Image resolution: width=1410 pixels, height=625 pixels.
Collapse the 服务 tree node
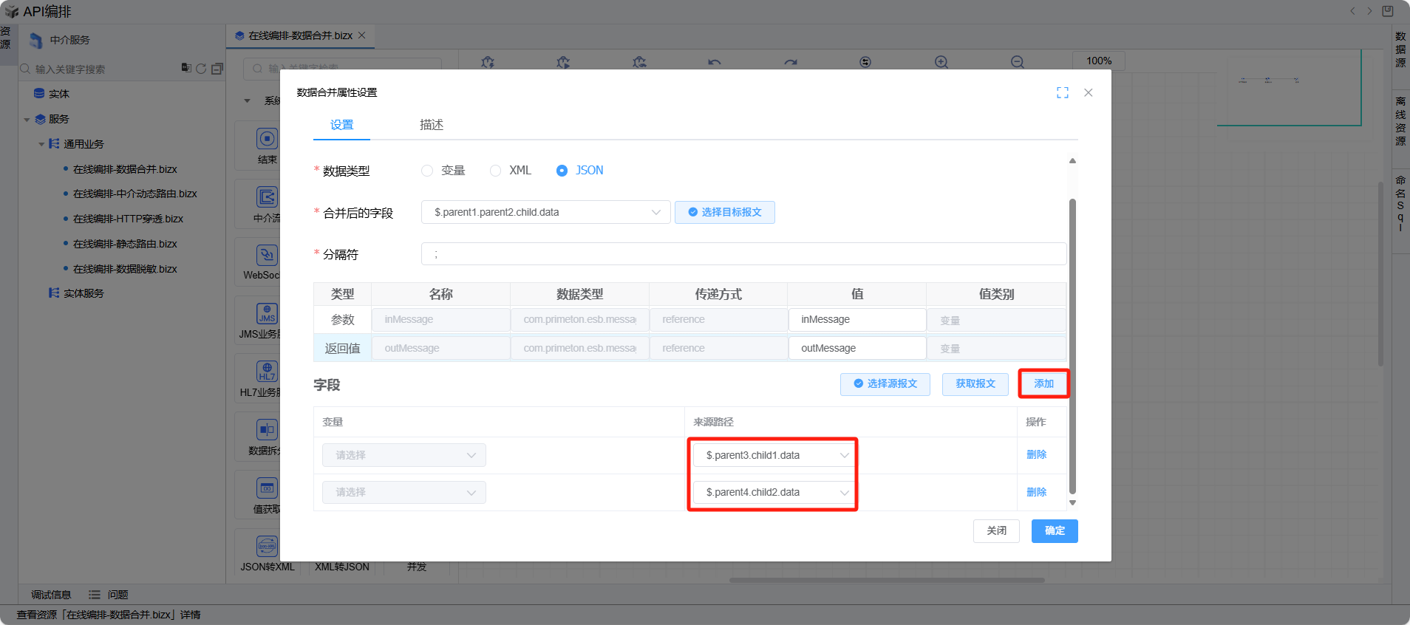27,120
